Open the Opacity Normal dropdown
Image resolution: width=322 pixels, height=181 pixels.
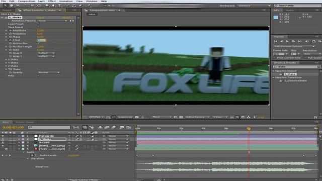point(49,72)
